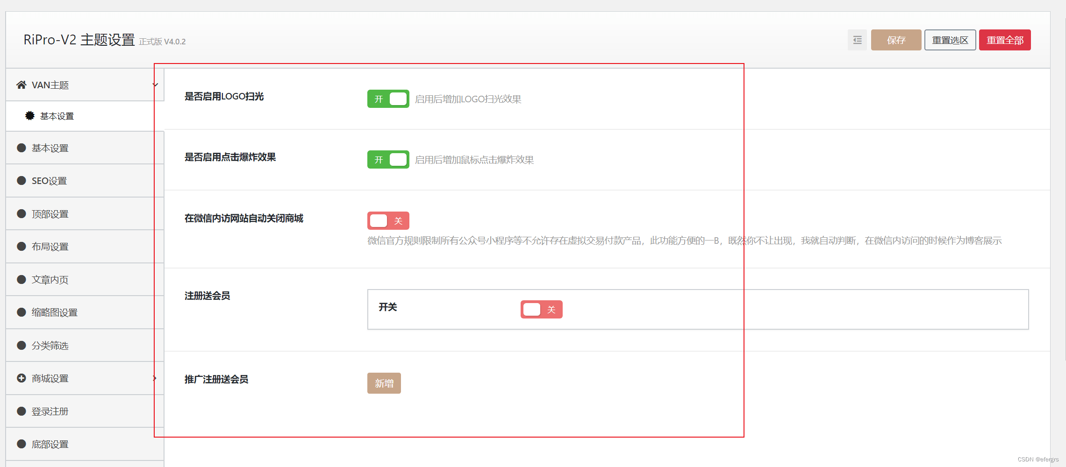Turn off the 点击爆炸效果 switch
Image resolution: width=1066 pixels, height=467 pixels.
[388, 159]
